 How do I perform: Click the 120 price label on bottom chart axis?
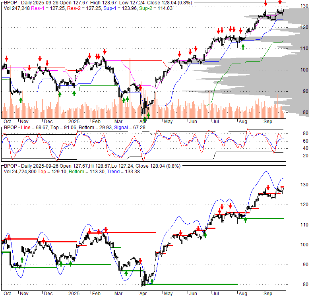[304, 205]
